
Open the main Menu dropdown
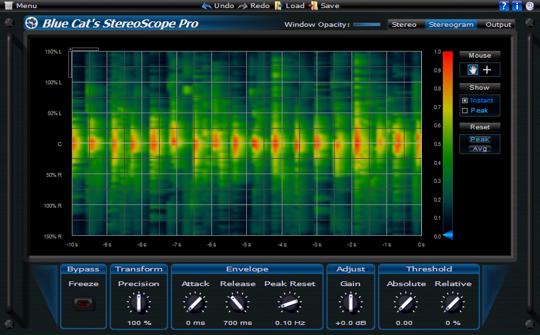pos(24,5)
